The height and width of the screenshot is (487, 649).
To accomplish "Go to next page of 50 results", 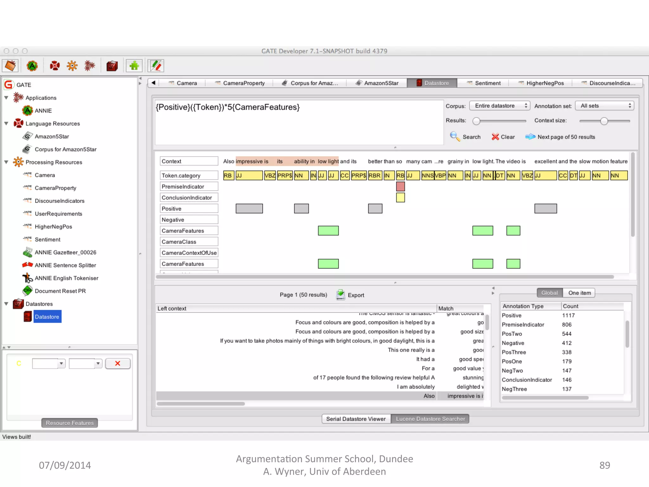I will pos(560,137).
